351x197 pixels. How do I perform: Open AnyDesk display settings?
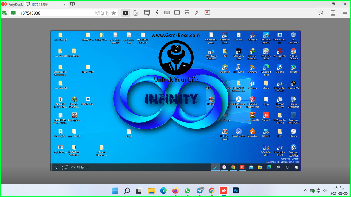tap(177, 13)
